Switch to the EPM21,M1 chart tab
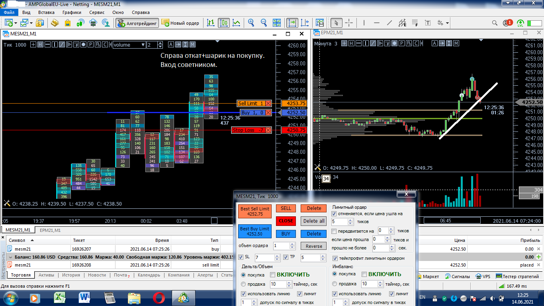The height and width of the screenshot is (306, 544). 50,230
